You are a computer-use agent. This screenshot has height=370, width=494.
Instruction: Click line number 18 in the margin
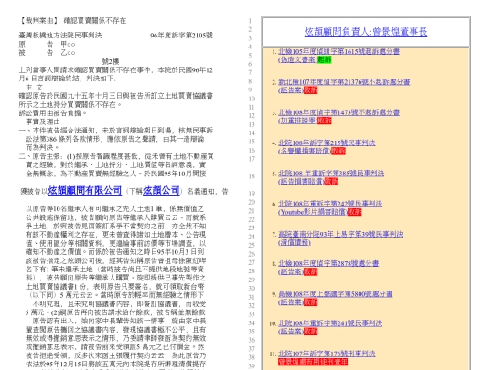(x=252, y=176)
